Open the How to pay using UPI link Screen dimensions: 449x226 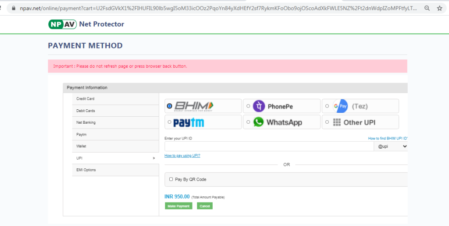point(182,156)
